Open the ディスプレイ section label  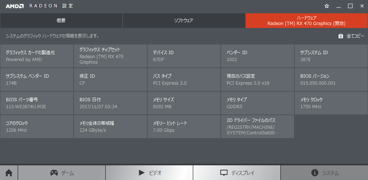(243, 173)
